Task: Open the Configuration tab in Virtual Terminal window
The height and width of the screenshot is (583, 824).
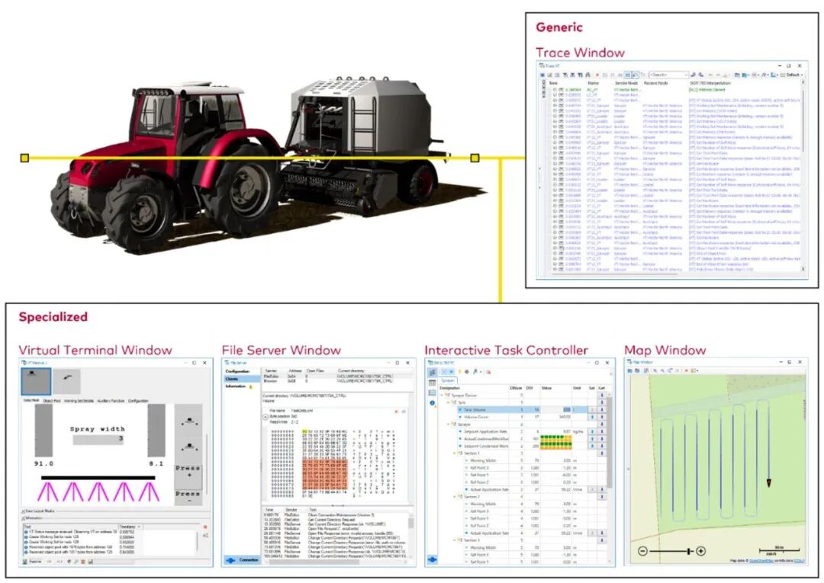Action: 138,401
